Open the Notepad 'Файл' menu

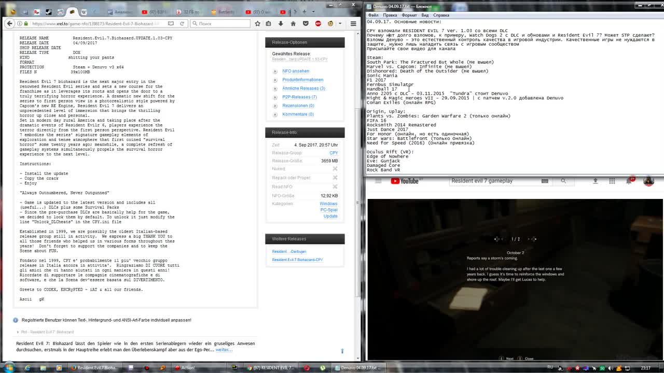[x=373, y=15]
